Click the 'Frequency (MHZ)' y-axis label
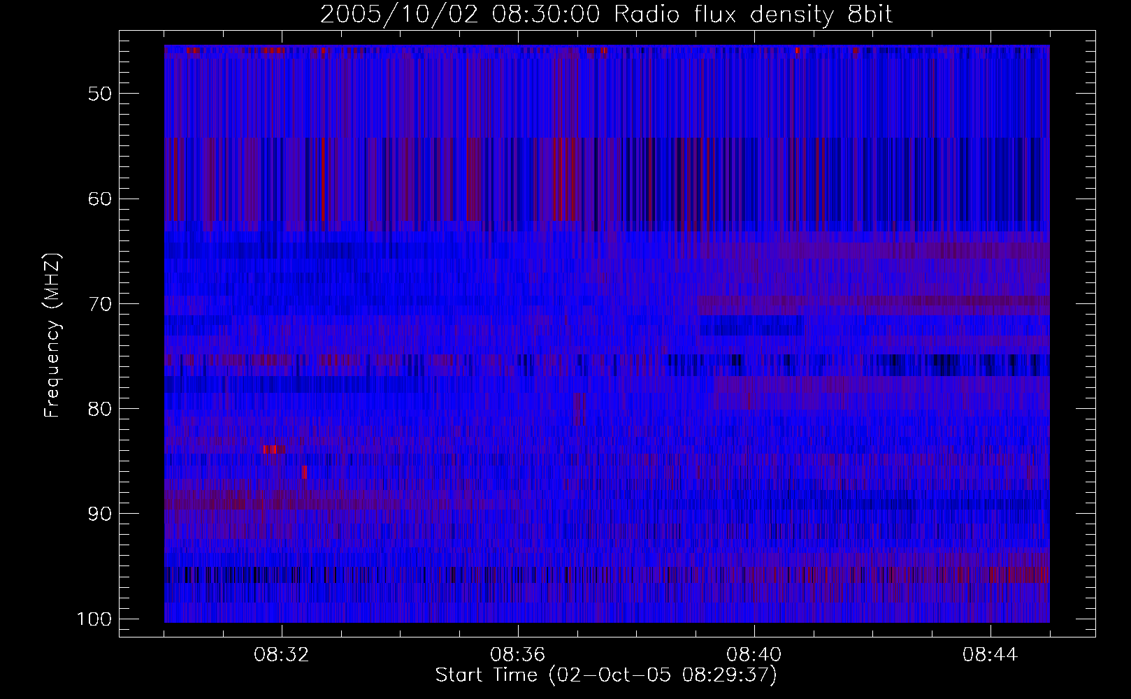Viewport: 1131px width, 699px height. [52, 336]
